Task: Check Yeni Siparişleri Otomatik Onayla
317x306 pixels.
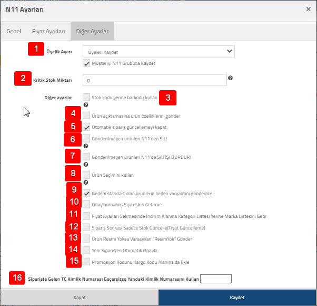Action: [86, 251]
